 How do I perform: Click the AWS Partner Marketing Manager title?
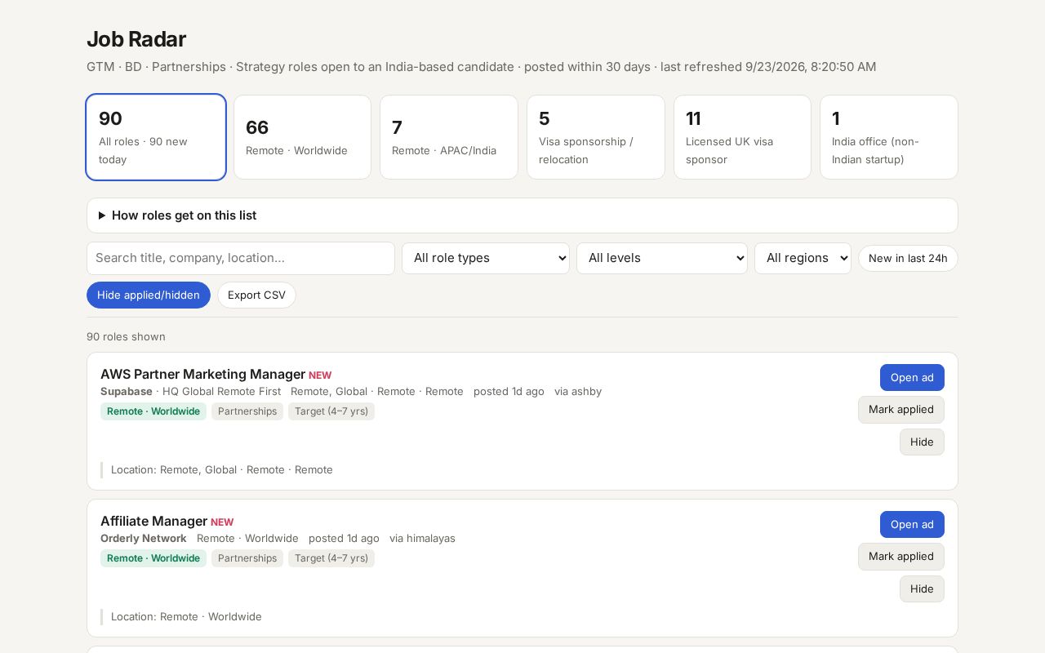tap(202, 374)
